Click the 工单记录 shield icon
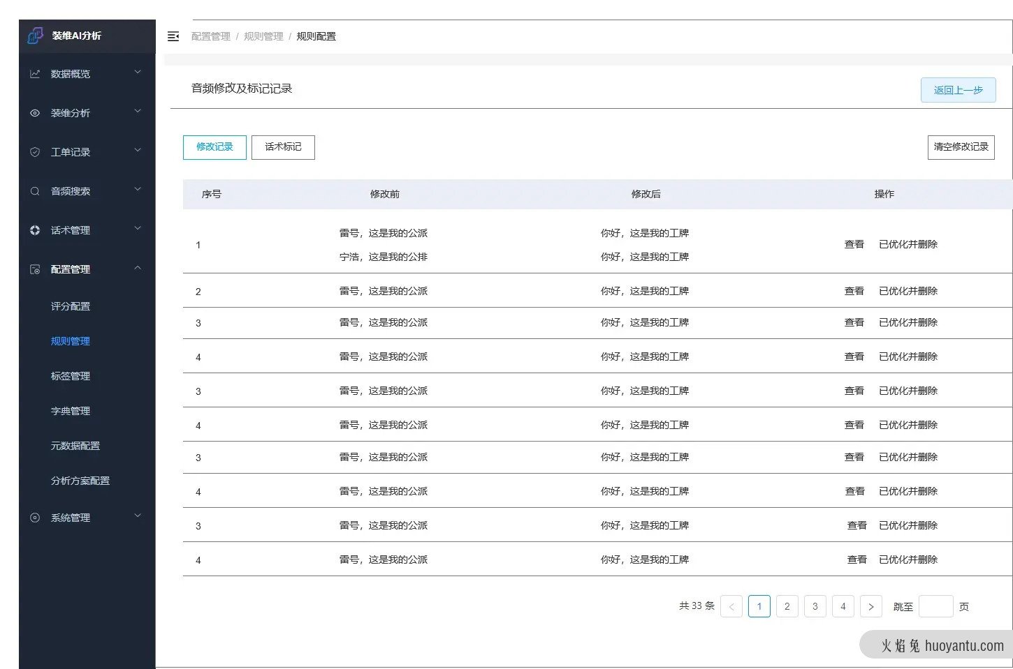The image size is (1013, 669). 35,152
